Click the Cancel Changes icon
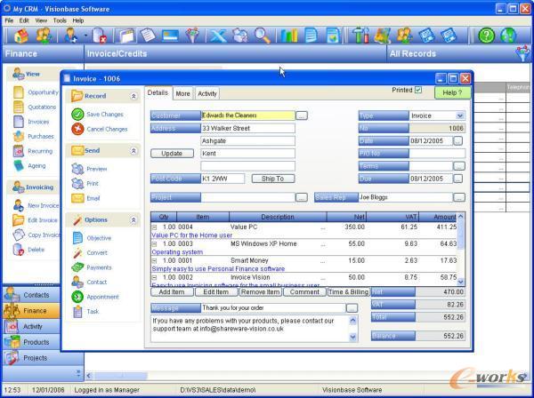Viewport: 534px width, 398px height. (77, 129)
